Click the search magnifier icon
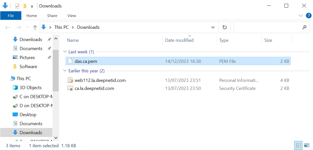Viewport: 313px width, 150px height. 304,27
